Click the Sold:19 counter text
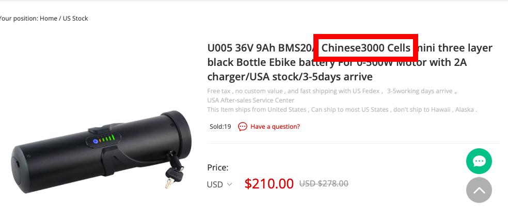Image resolution: width=508 pixels, height=207 pixels. pyautogui.click(x=220, y=127)
